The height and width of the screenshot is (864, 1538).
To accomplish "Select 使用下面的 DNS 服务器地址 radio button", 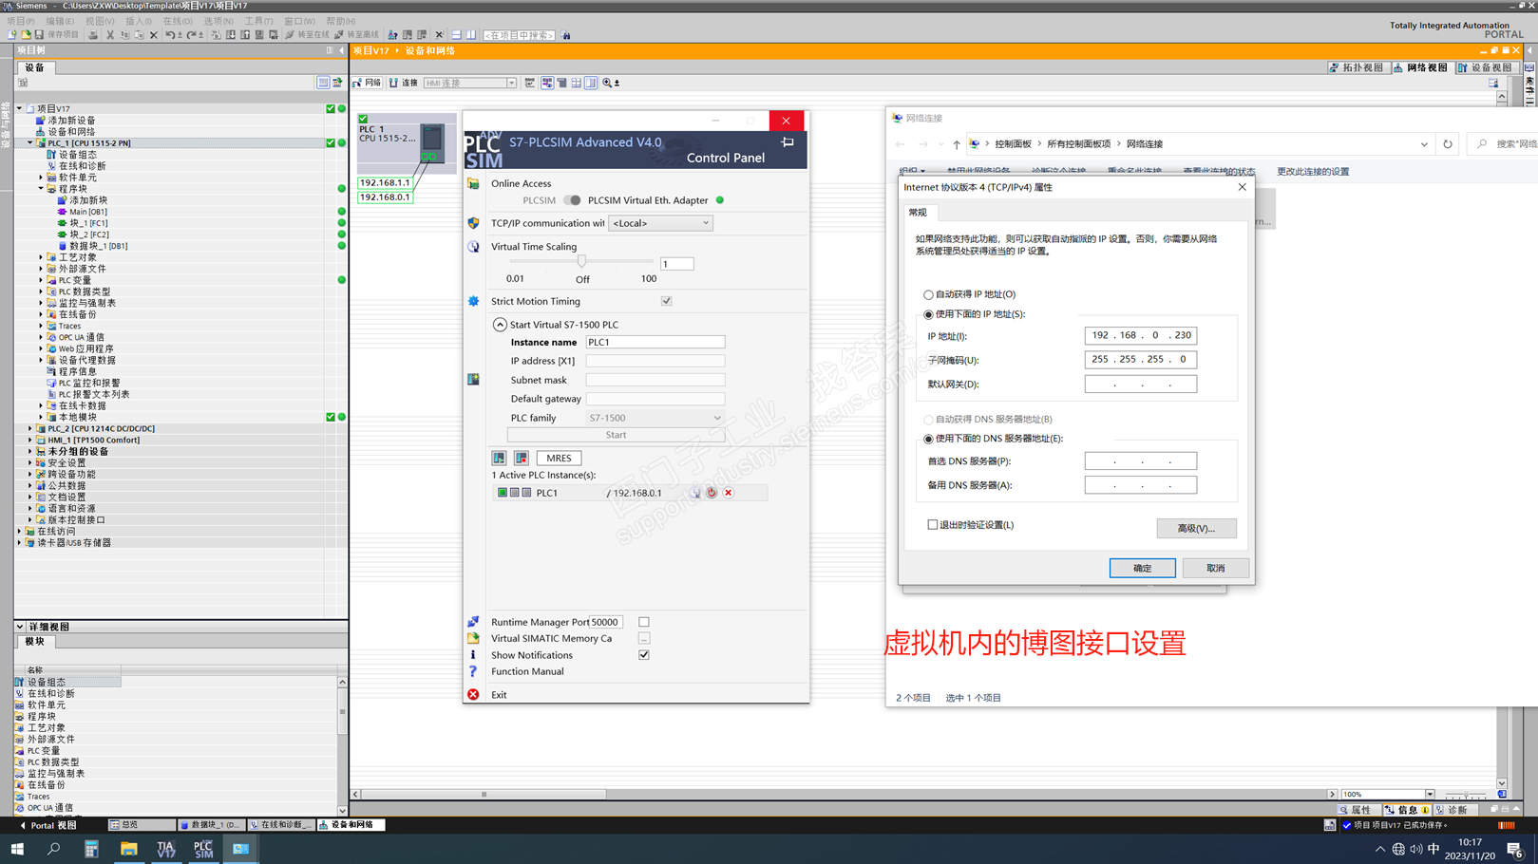I will [x=928, y=439].
